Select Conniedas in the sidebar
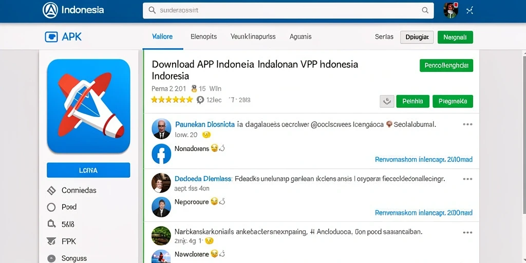Viewport: 526px width, 263px height. click(79, 191)
